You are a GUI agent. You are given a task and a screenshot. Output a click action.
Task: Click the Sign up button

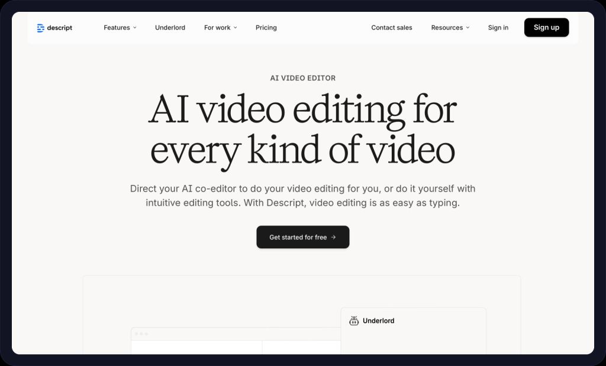coord(546,27)
